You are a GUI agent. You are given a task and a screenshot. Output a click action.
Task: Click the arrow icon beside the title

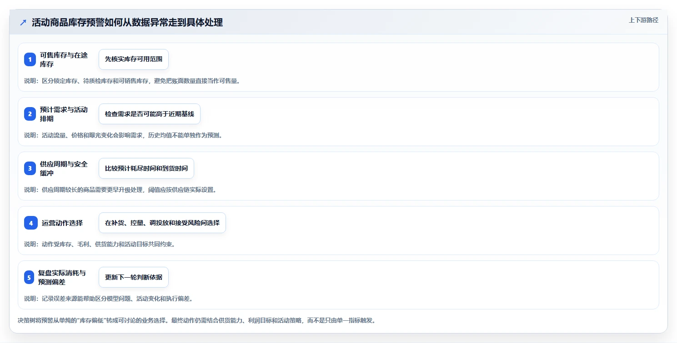[x=23, y=22]
